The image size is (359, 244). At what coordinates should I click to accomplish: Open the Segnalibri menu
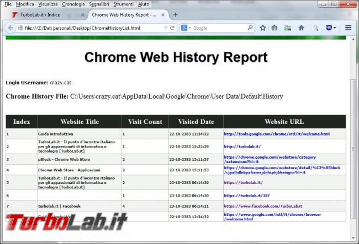click(99, 4)
